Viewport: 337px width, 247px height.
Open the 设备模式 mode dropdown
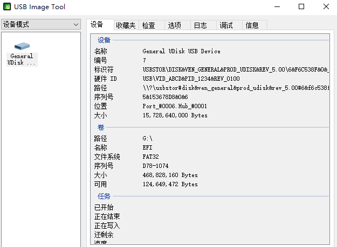(40, 24)
